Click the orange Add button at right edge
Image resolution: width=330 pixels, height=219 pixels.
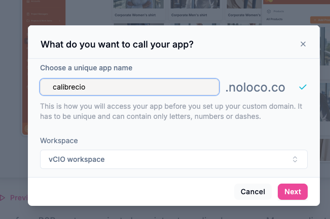319,20
